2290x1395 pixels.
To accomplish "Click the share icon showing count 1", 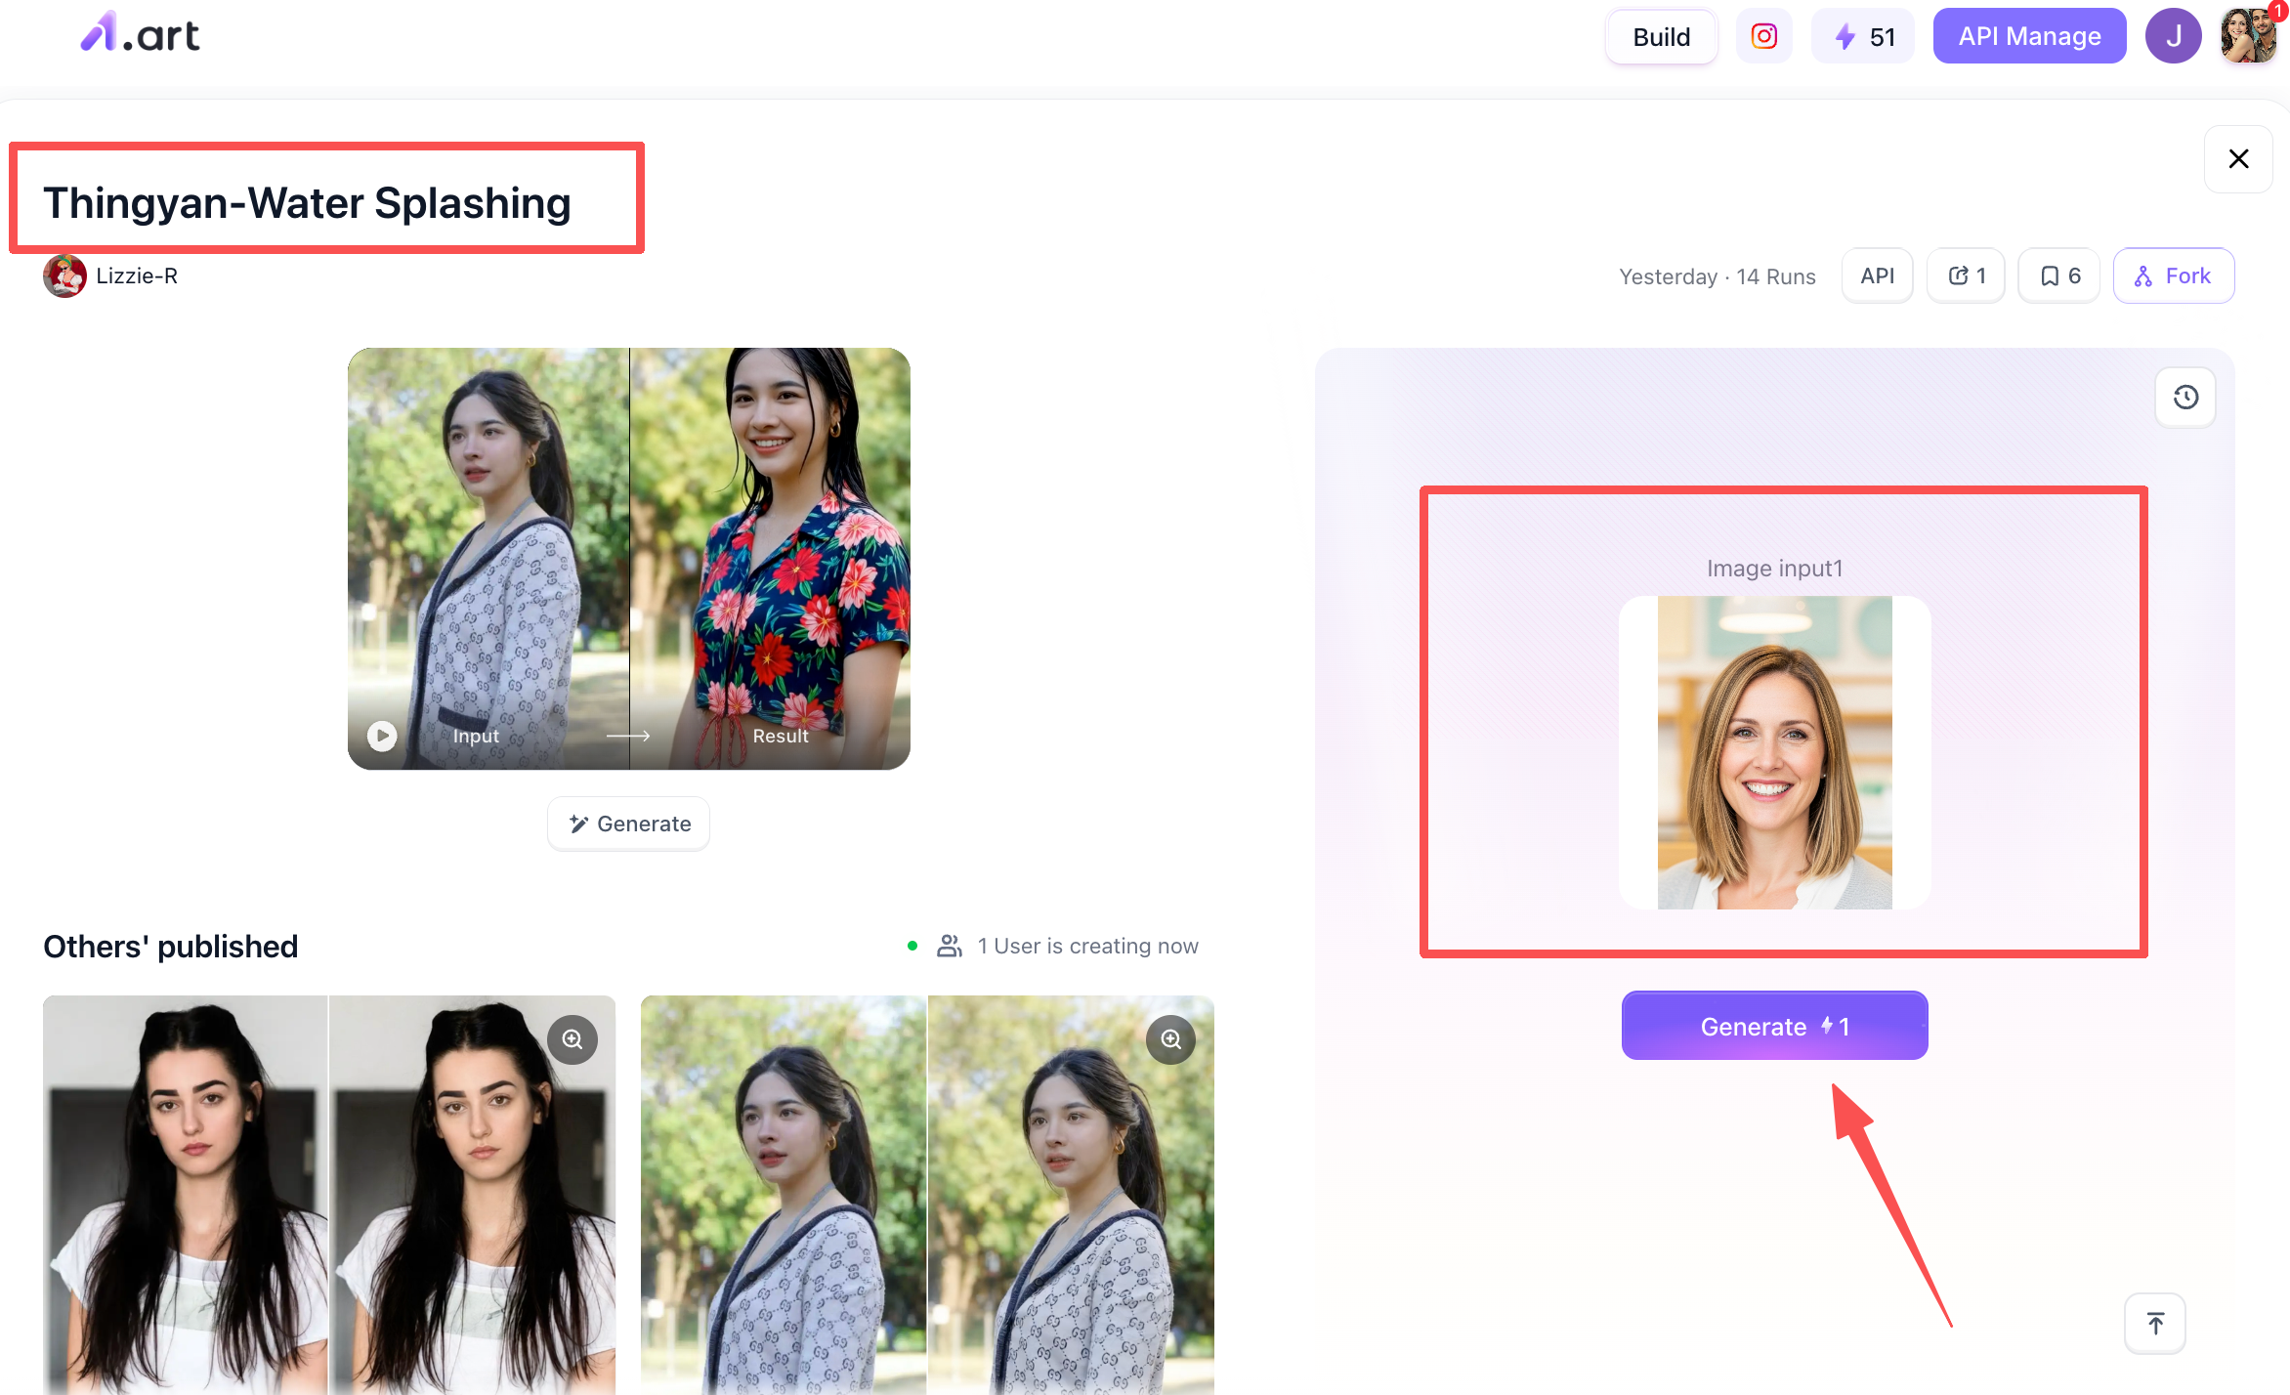I will 1966,275.
